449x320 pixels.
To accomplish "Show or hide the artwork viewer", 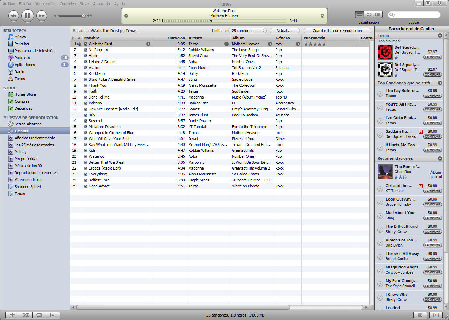I will pos(53,315).
